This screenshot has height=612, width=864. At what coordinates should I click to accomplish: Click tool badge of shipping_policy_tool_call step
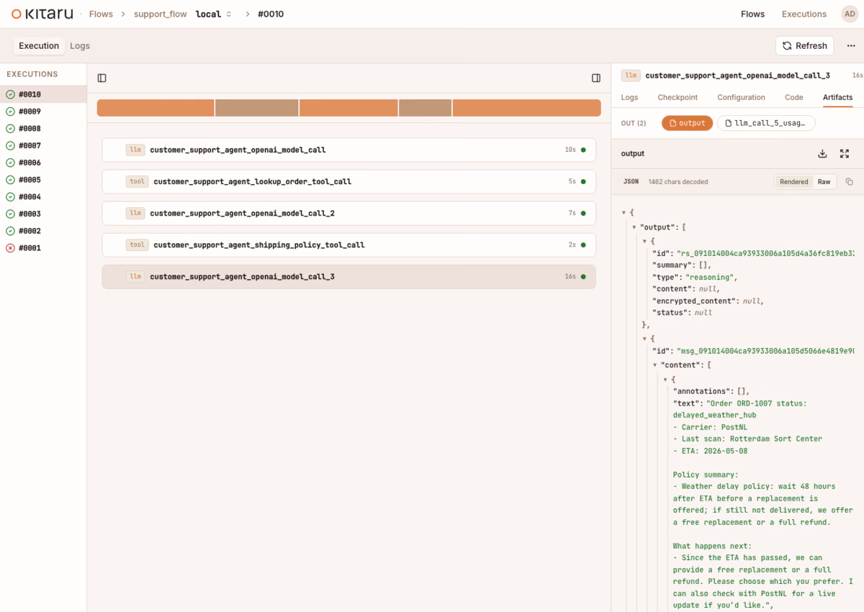137,245
